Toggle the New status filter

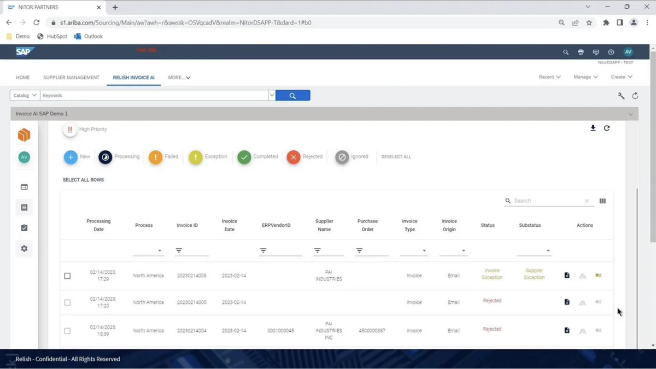click(71, 157)
